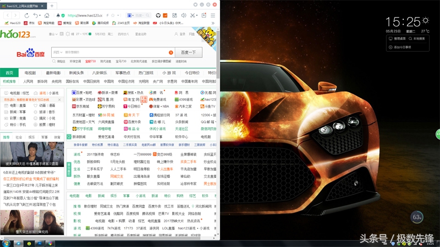Click the browser forward arrow
This screenshot has height=247, width=440.
pyautogui.click(x=16, y=15)
